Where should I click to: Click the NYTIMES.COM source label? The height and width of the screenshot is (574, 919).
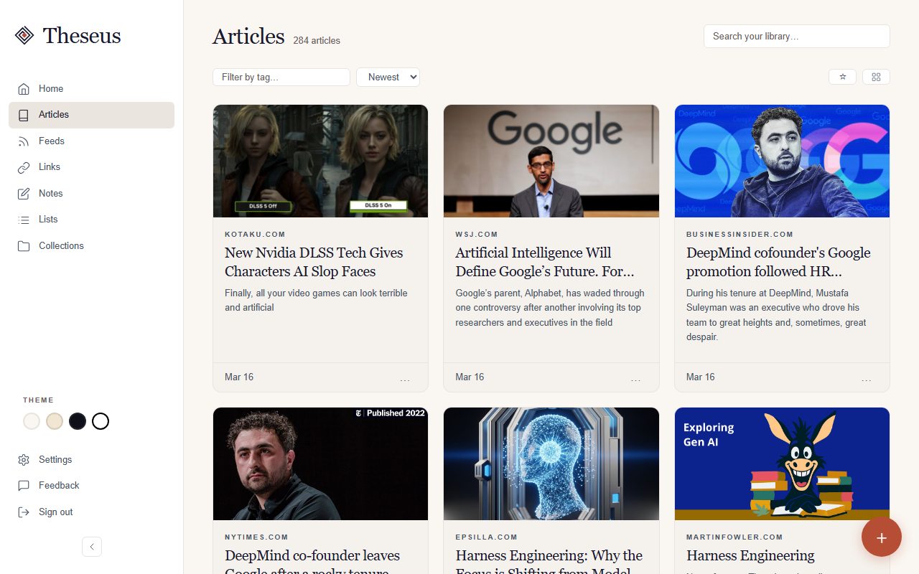256,537
